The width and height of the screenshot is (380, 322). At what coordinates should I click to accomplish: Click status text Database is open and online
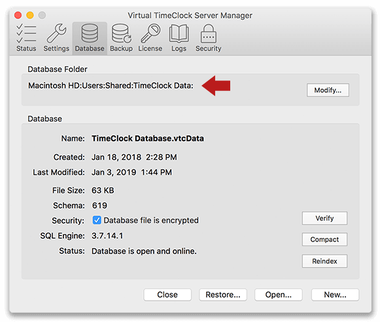click(x=144, y=251)
